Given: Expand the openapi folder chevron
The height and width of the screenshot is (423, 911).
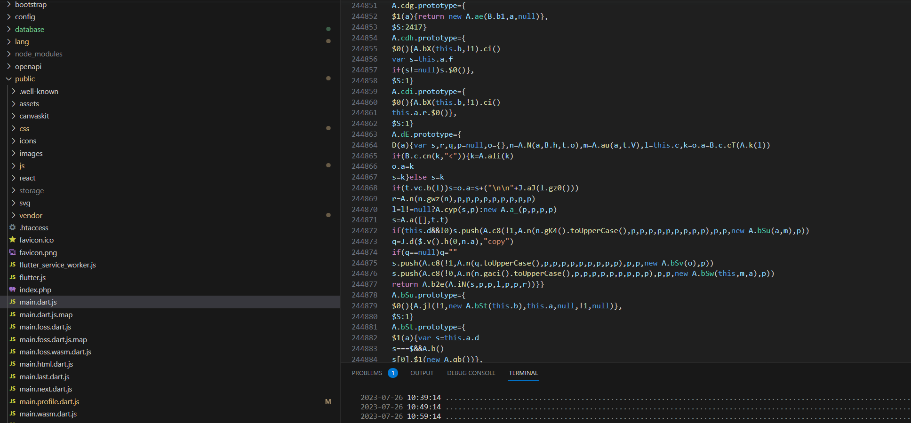Looking at the screenshot, I should 9,66.
